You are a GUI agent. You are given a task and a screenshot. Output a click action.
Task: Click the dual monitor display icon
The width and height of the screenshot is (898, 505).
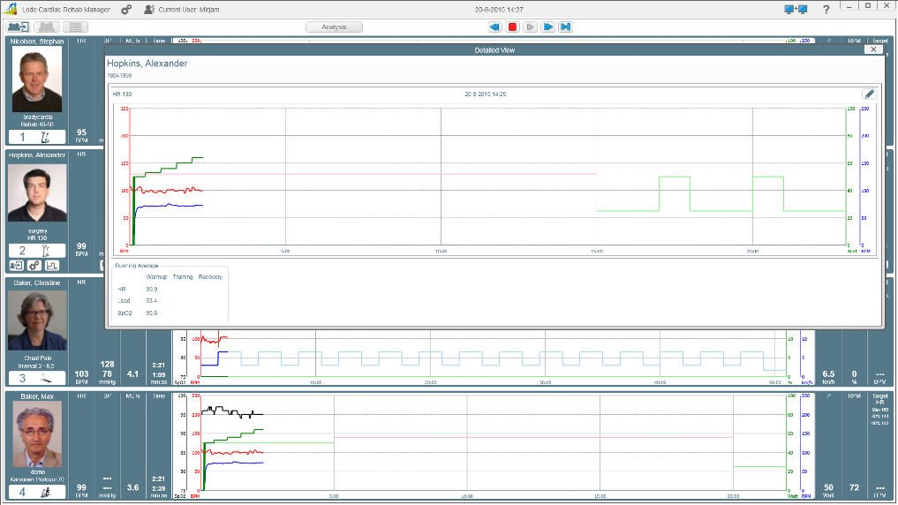(x=795, y=9)
